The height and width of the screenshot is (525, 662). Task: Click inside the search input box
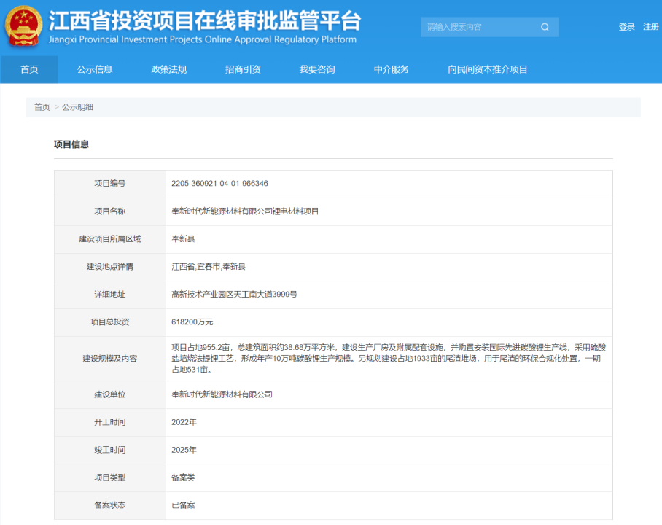[x=474, y=26]
